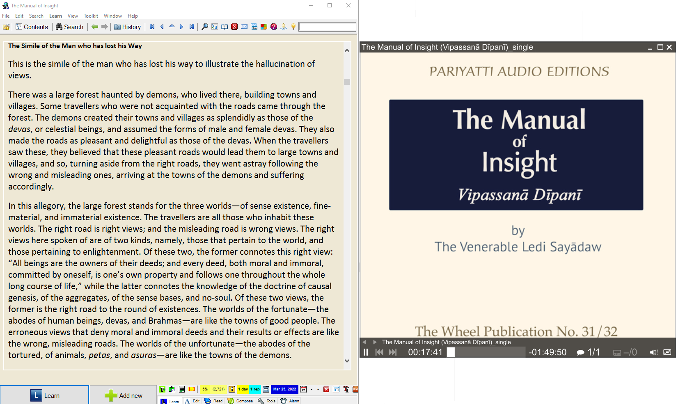Open the Contents window from toolbar
The width and height of the screenshot is (676, 404).
point(32,27)
